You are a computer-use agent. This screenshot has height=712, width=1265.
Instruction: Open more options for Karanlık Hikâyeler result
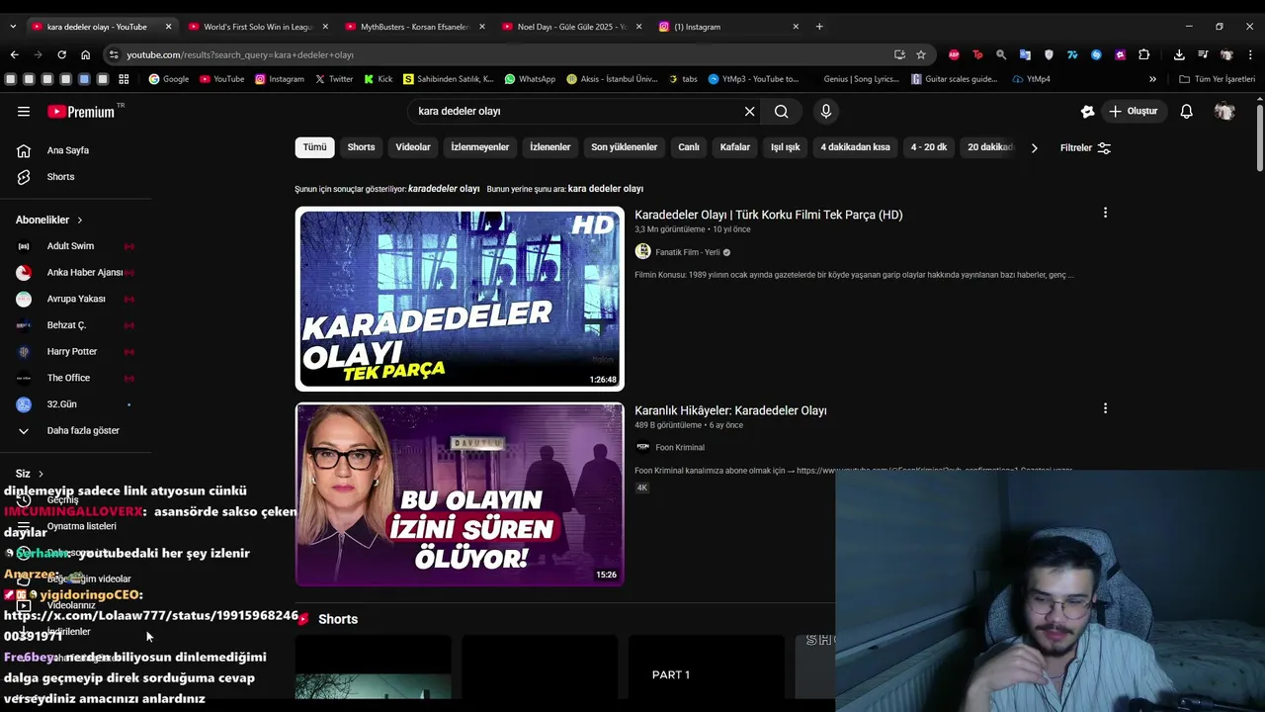pos(1105,408)
